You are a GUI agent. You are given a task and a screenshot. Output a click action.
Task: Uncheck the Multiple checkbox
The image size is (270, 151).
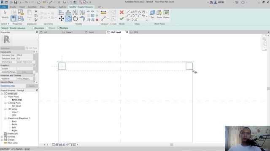(x=59, y=28)
